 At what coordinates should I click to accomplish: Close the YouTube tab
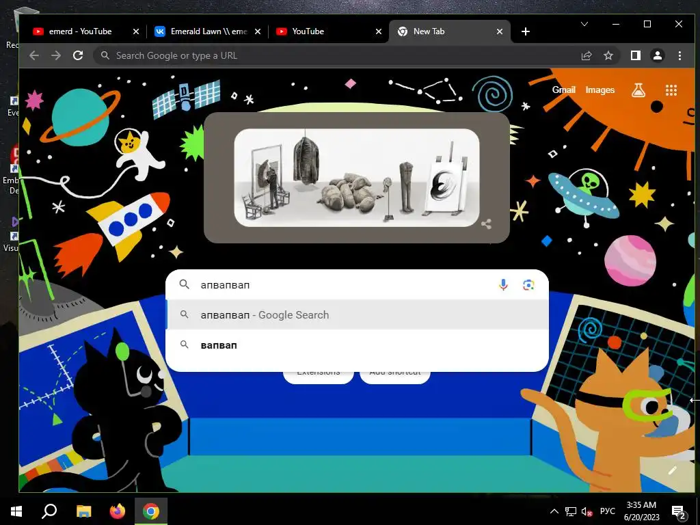(x=379, y=31)
